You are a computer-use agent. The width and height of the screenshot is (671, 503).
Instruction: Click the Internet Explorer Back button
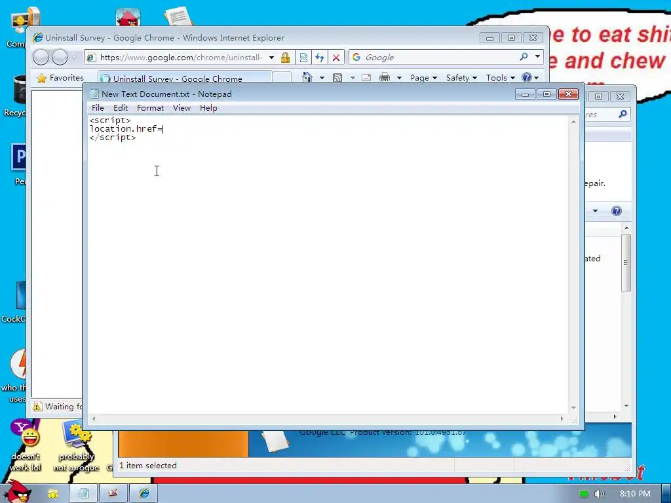[41, 57]
